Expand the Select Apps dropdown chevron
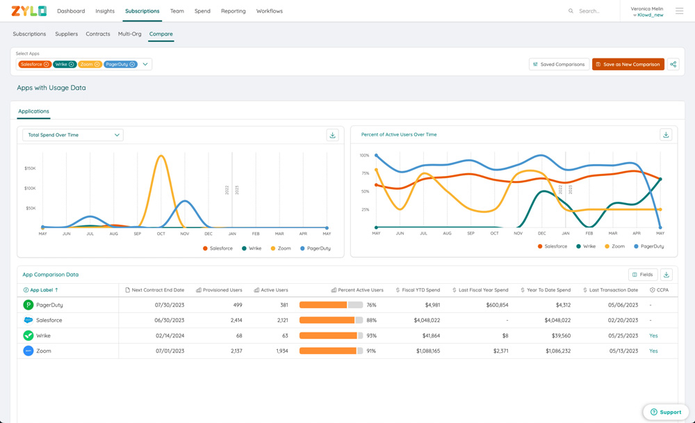This screenshot has width=695, height=423. pos(145,65)
